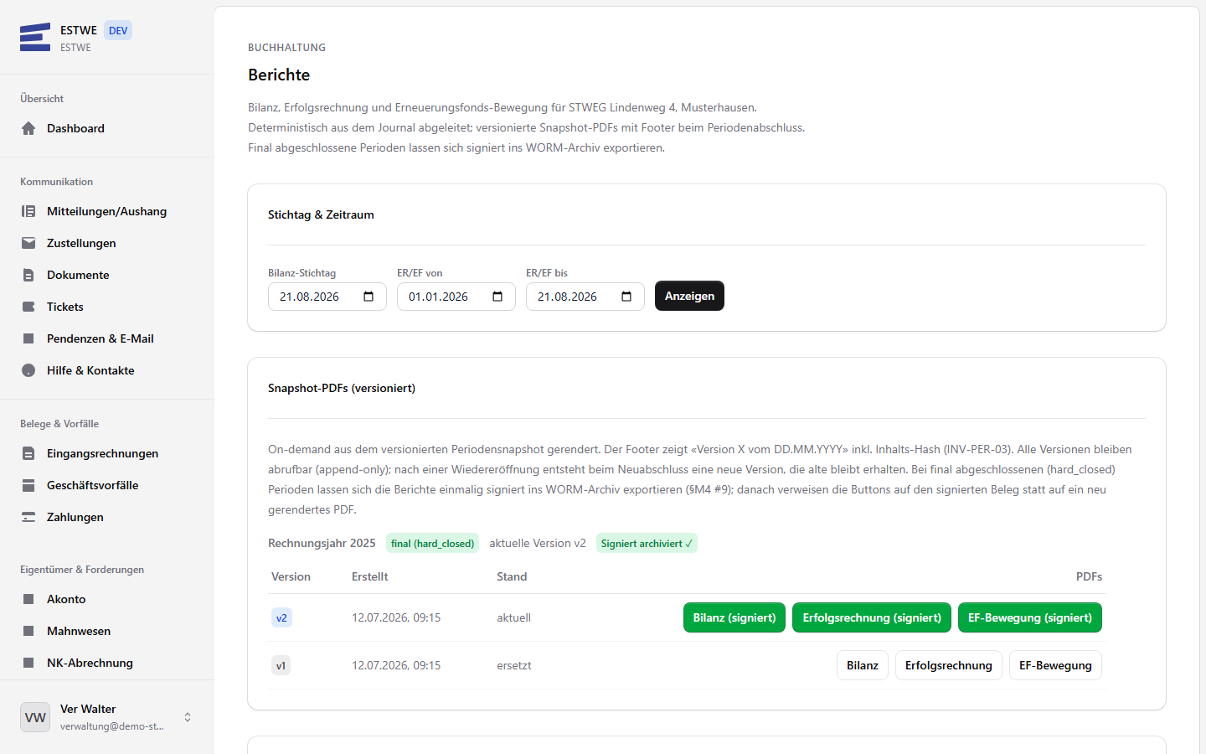The image size is (1206, 754).
Task: Open the v1 Erfolgsrechnung PDF
Action: pyautogui.click(x=949, y=665)
